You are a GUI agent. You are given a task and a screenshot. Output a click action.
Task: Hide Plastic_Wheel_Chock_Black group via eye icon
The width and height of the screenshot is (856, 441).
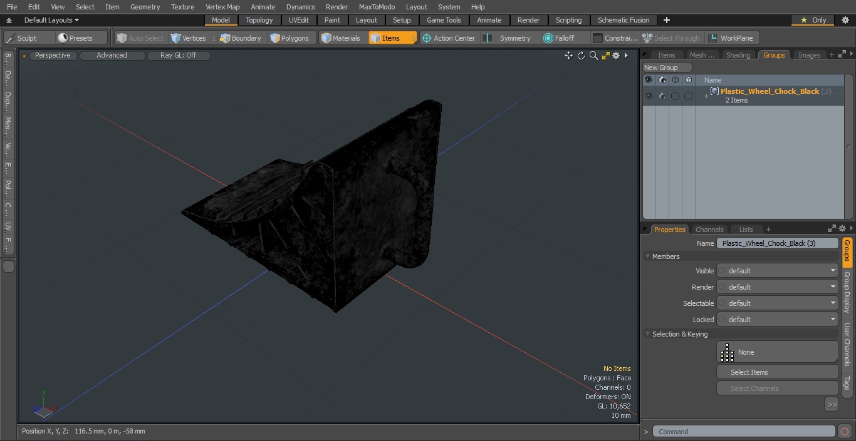click(649, 96)
